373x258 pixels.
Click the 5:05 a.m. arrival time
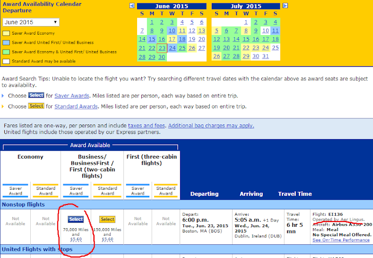point(248,220)
